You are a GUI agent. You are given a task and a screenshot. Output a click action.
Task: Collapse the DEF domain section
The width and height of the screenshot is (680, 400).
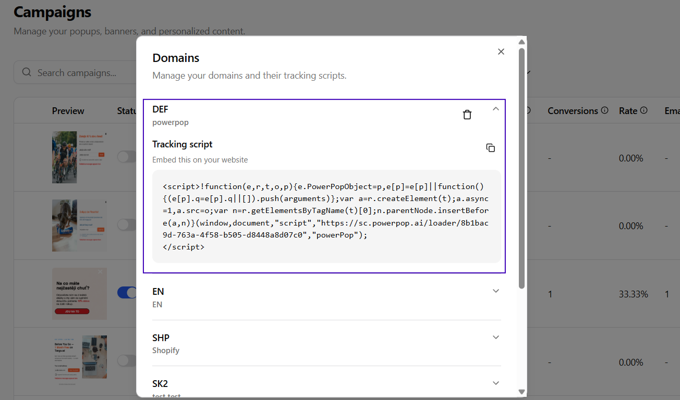coord(496,109)
